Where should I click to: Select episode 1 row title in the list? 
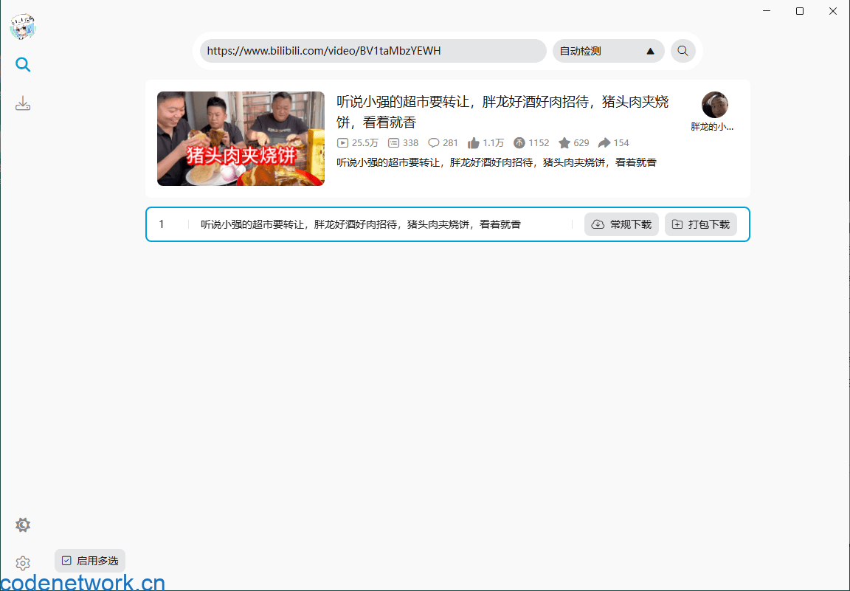[x=361, y=224]
